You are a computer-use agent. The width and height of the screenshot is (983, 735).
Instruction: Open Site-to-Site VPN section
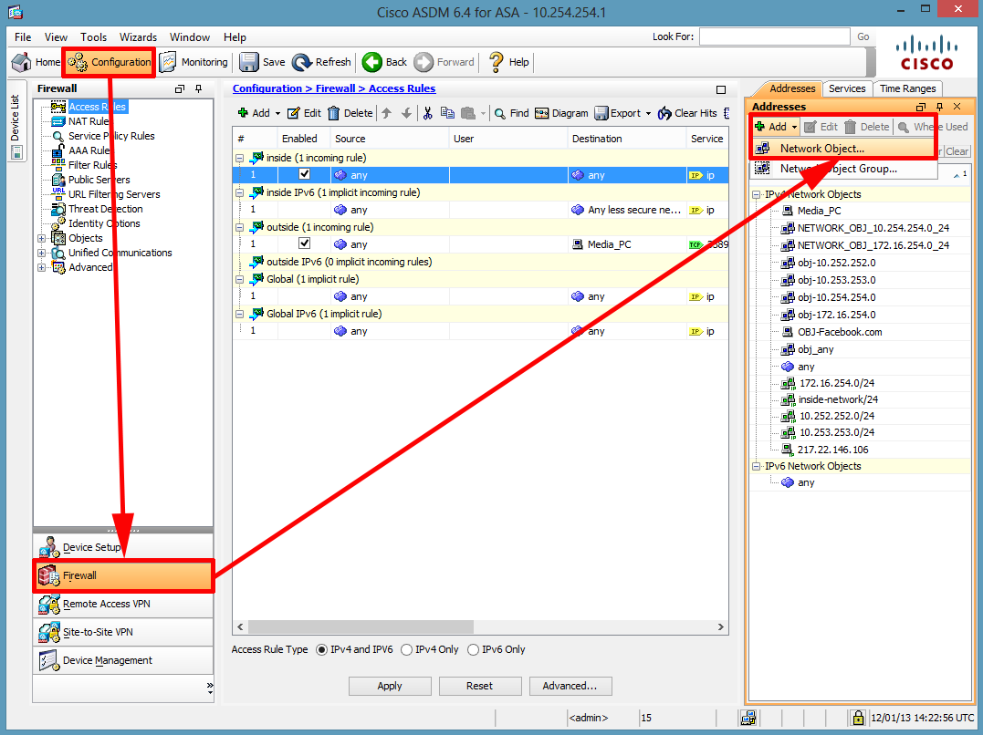point(123,632)
